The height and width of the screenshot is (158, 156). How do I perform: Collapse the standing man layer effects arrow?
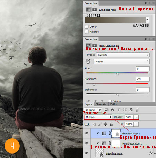pos(155,153)
